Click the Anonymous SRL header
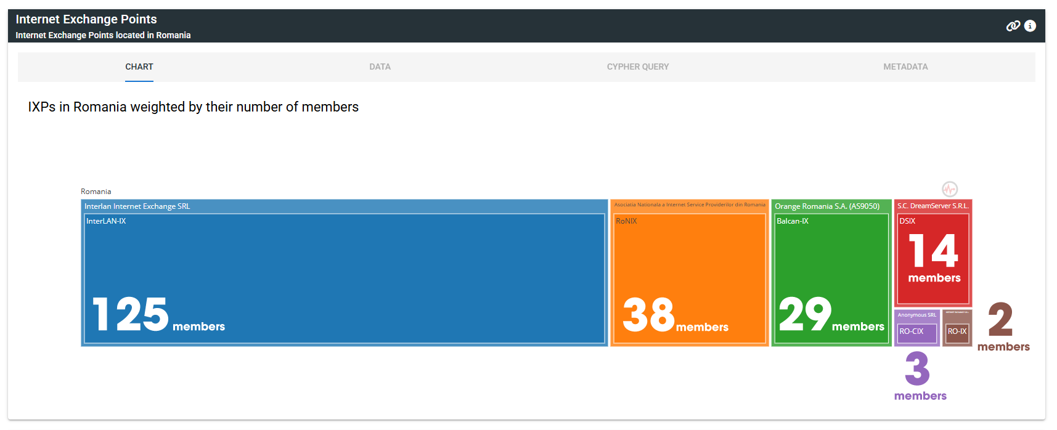The height and width of the screenshot is (430, 1057). coord(916,315)
